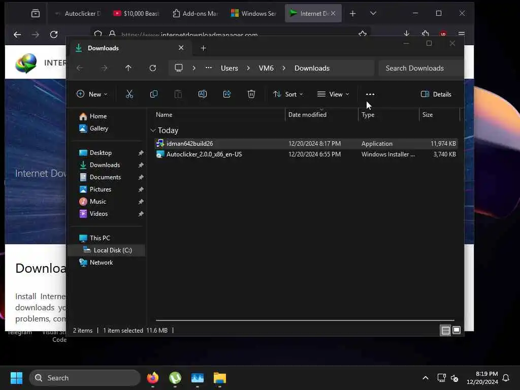520x390 pixels.
Task: Switch to large thumbnails view icon
Action: tap(457, 330)
